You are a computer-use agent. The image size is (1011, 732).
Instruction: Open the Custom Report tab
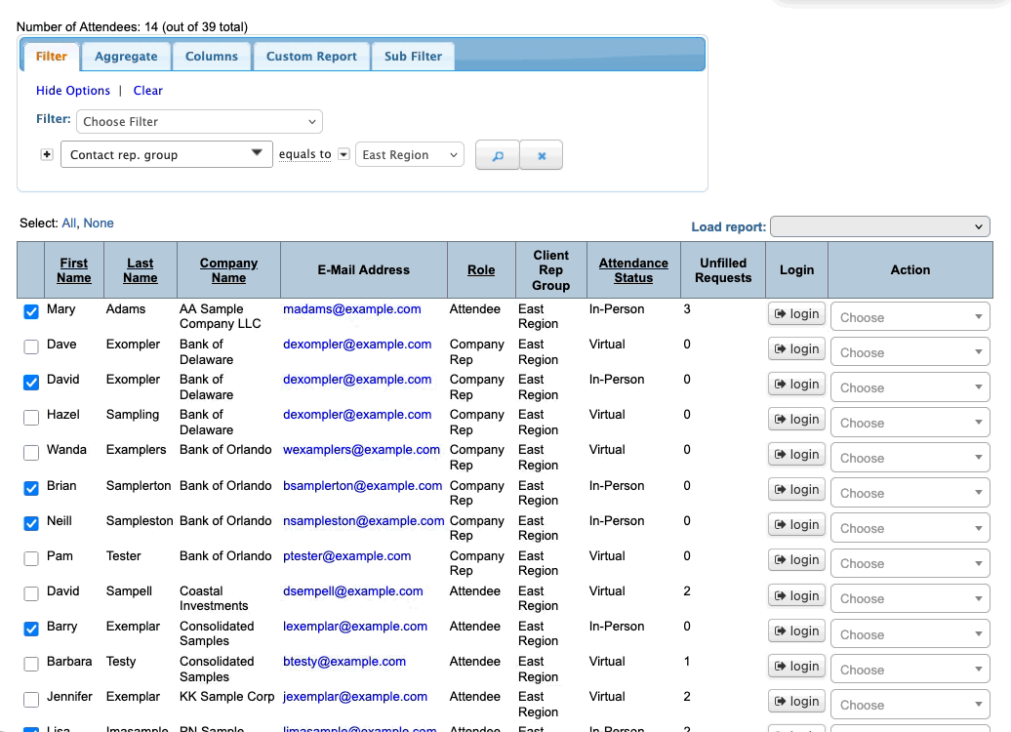tap(311, 57)
